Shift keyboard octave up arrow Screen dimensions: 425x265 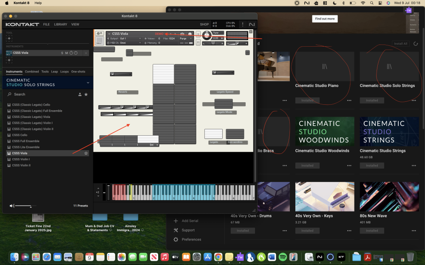98,188
